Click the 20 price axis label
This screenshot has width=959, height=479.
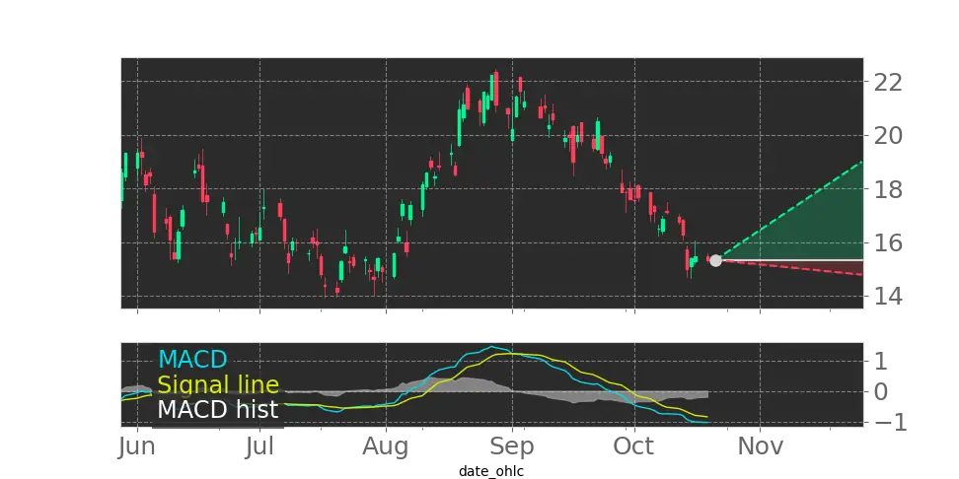click(888, 136)
